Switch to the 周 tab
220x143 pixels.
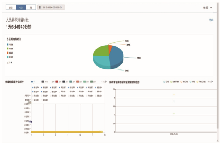point(31,7)
